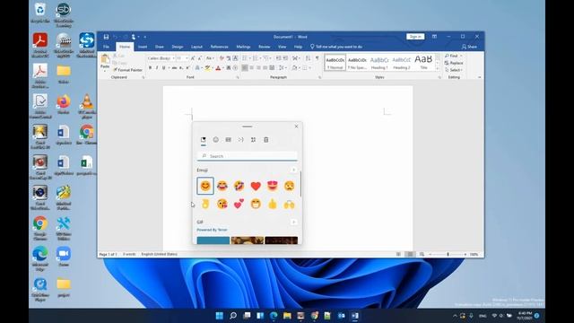Select the smiley Emoji tab in panel

click(x=215, y=140)
